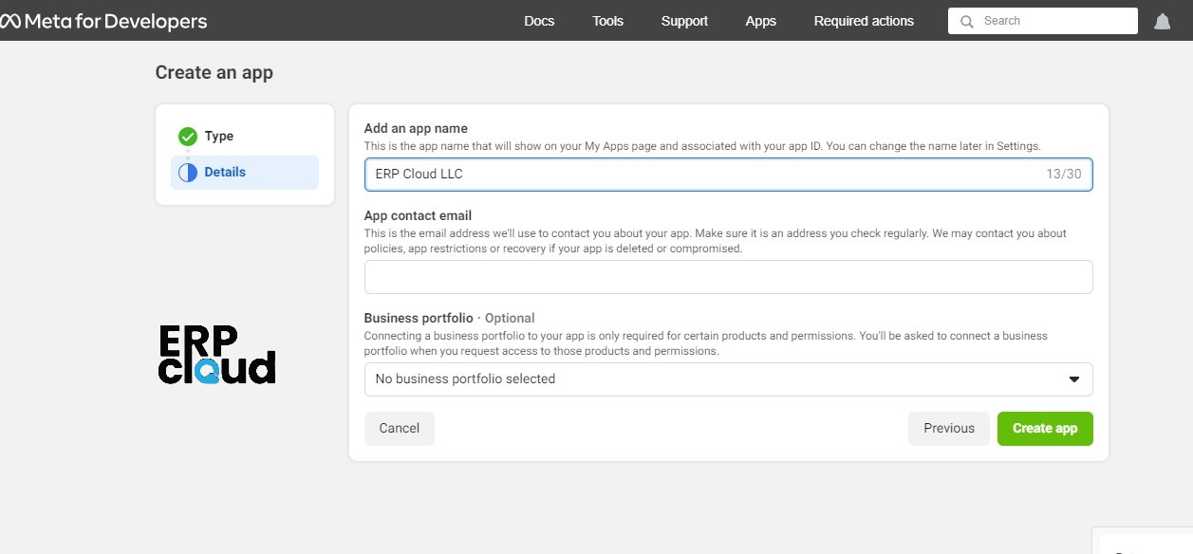
Task: Open the business portfolio dropdown
Action: pyautogui.click(x=728, y=379)
